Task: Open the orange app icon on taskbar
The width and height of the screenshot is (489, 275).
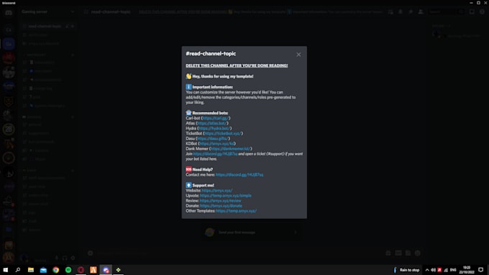Action: 93,270
